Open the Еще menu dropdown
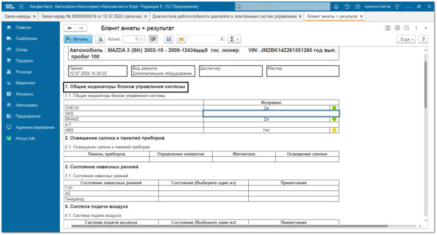This screenshot has width=437, height=235. pos(406,39)
